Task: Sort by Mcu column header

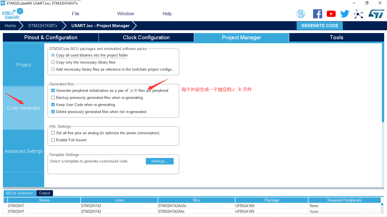Action: point(197,200)
